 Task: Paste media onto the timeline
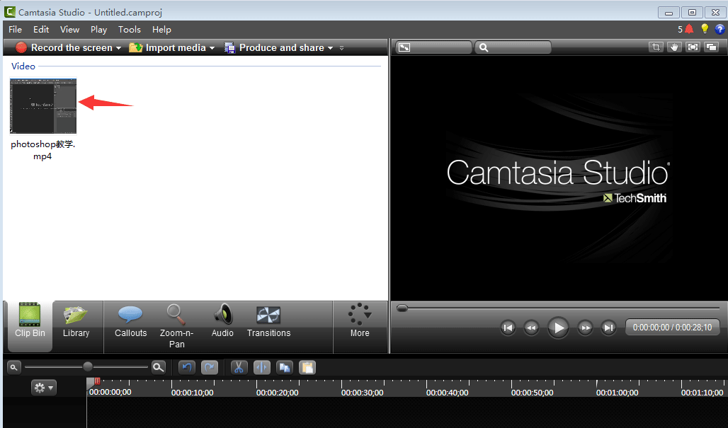pyautogui.click(x=307, y=367)
